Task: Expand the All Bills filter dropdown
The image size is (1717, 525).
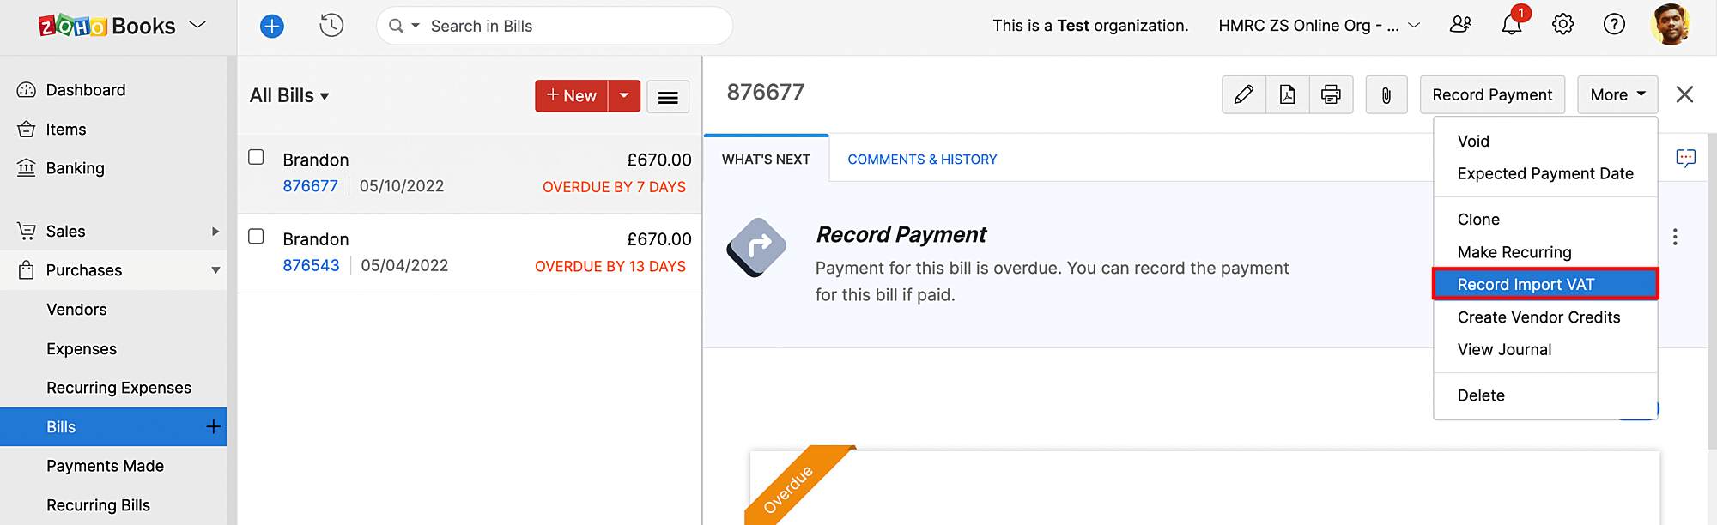Action: [289, 96]
